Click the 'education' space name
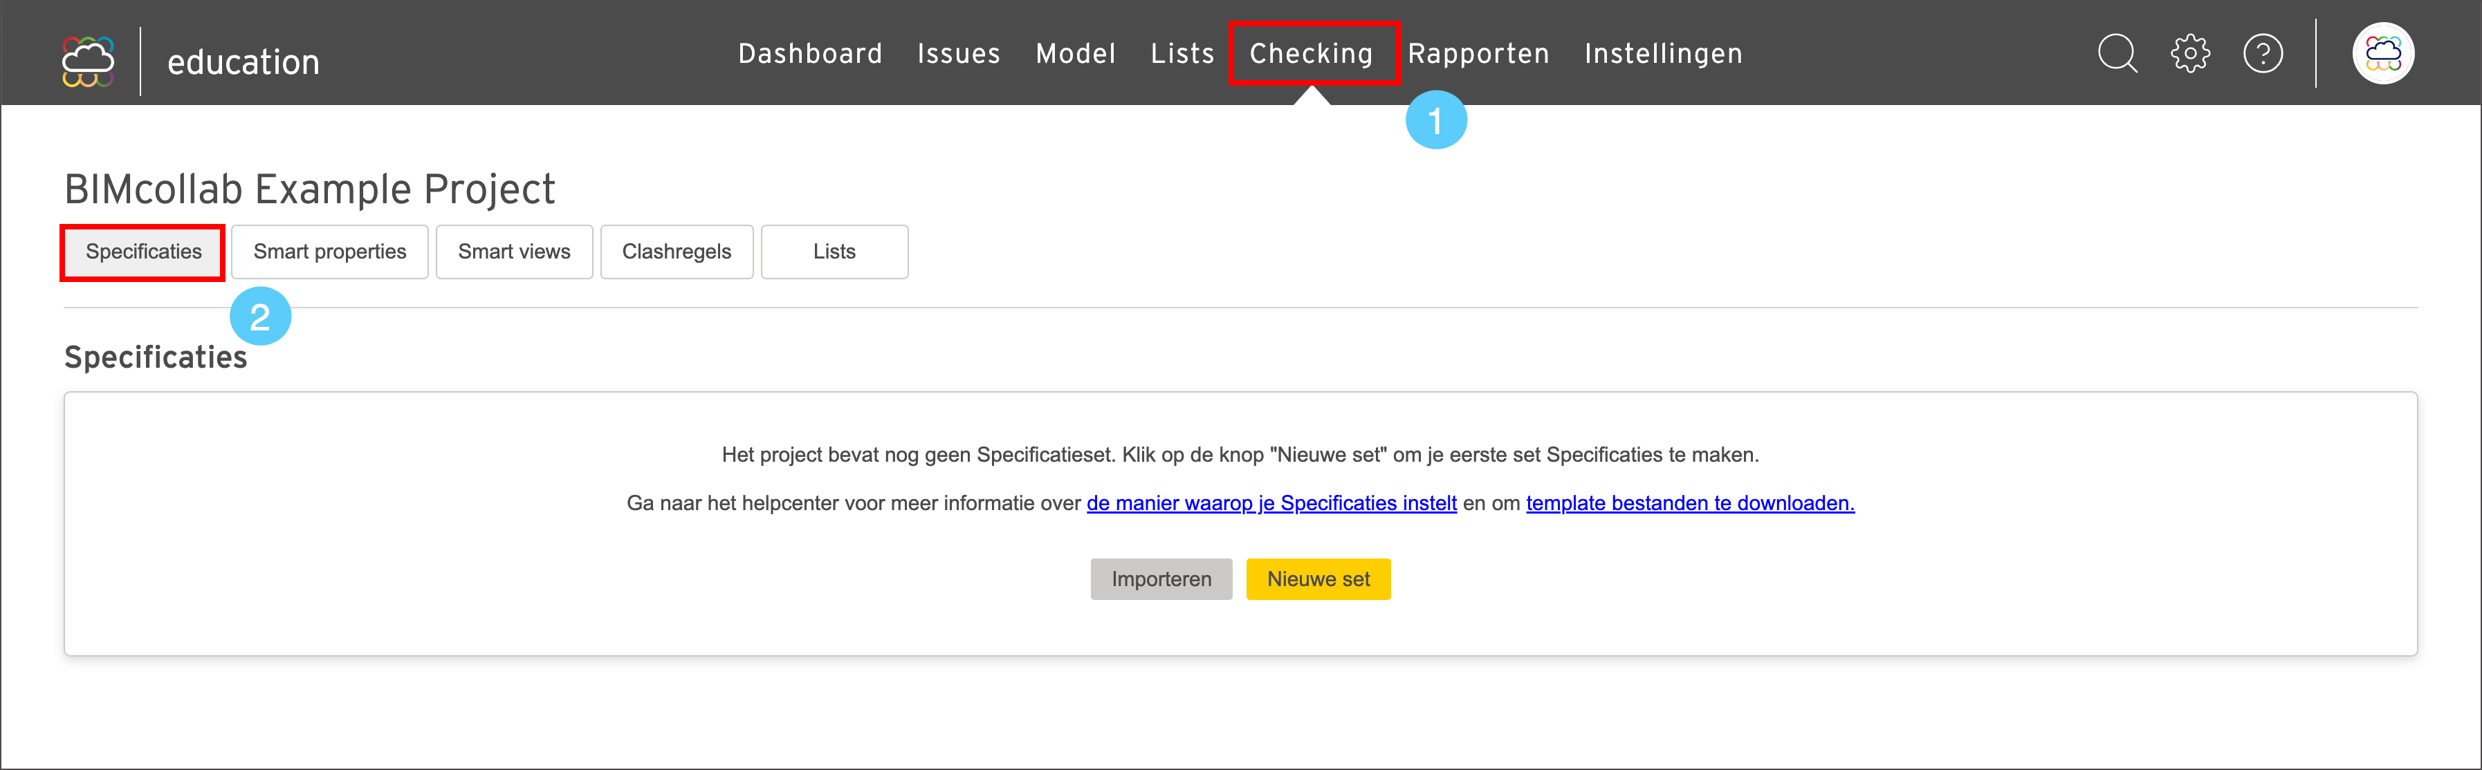Viewport: 2482px width, 770px height. (243, 63)
